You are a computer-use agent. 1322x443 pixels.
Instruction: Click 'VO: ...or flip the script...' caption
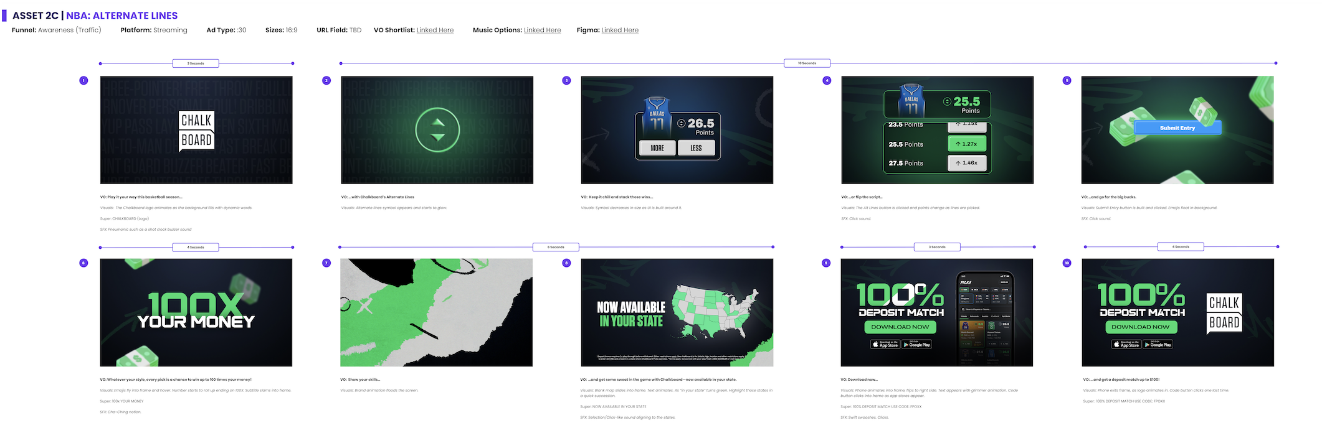click(x=862, y=197)
